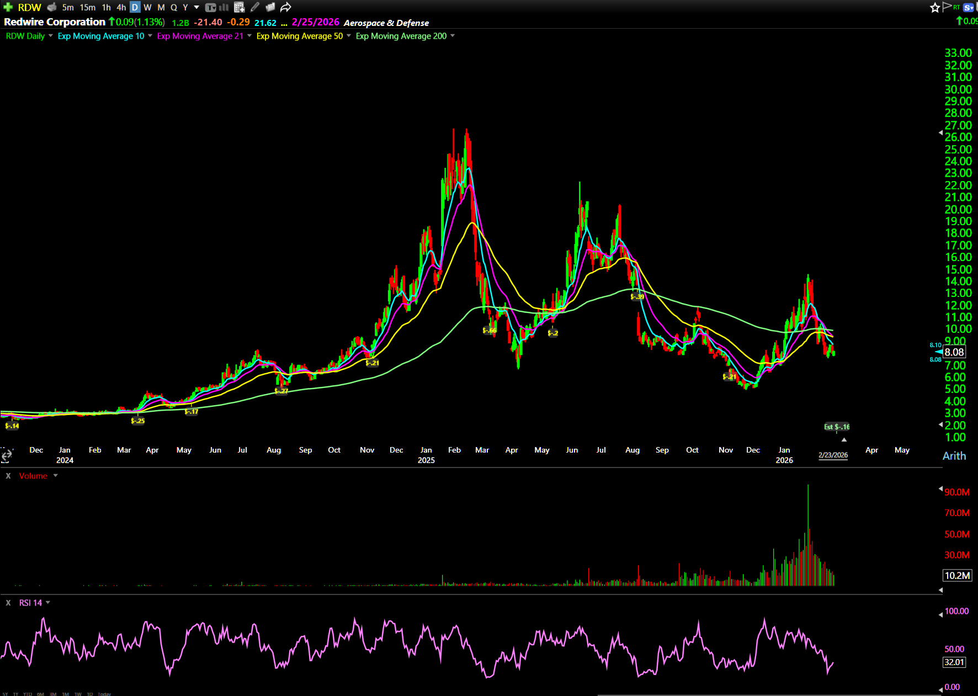The height and width of the screenshot is (696, 978).
Task: Click the flag icon at top right
Action: (947, 7)
